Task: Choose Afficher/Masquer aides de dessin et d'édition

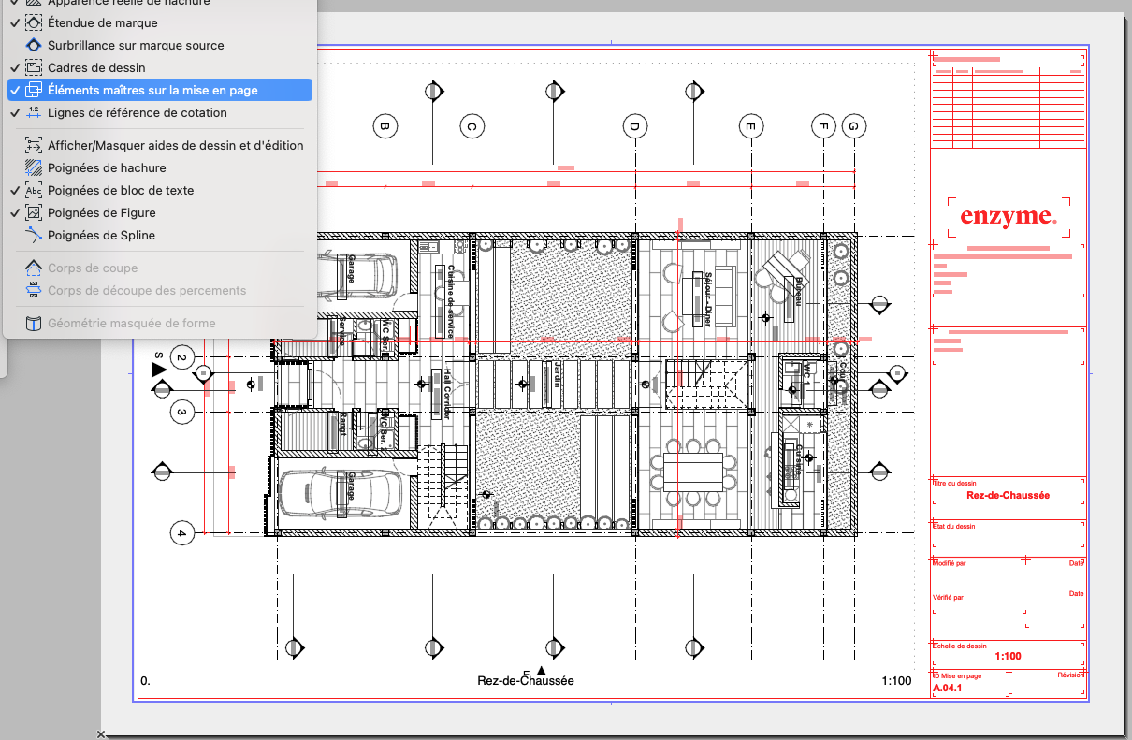Action: [x=159, y=145]
